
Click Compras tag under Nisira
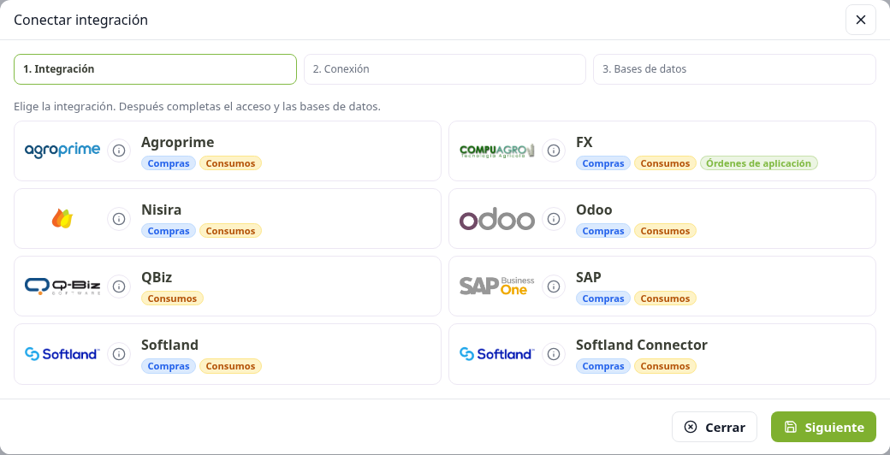(x=169, y=231)
